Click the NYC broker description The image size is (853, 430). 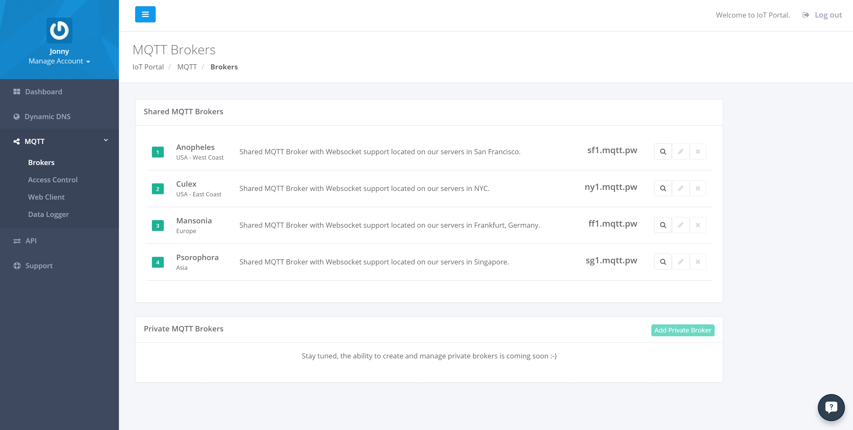[364, 188]
